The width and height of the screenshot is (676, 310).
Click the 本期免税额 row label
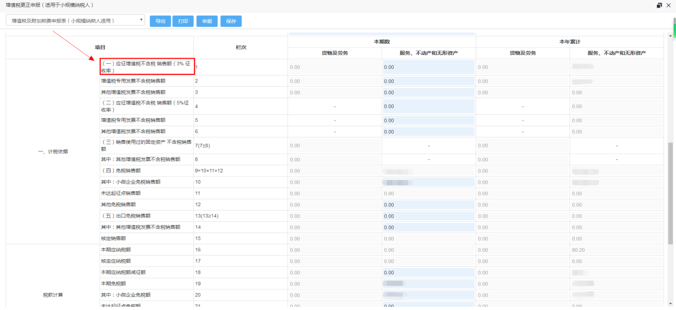[113, 283]
